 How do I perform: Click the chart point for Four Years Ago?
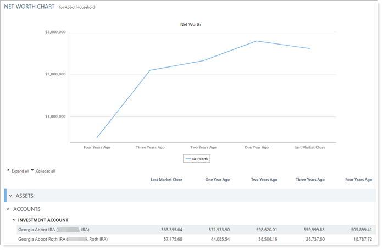coord(97,138)
